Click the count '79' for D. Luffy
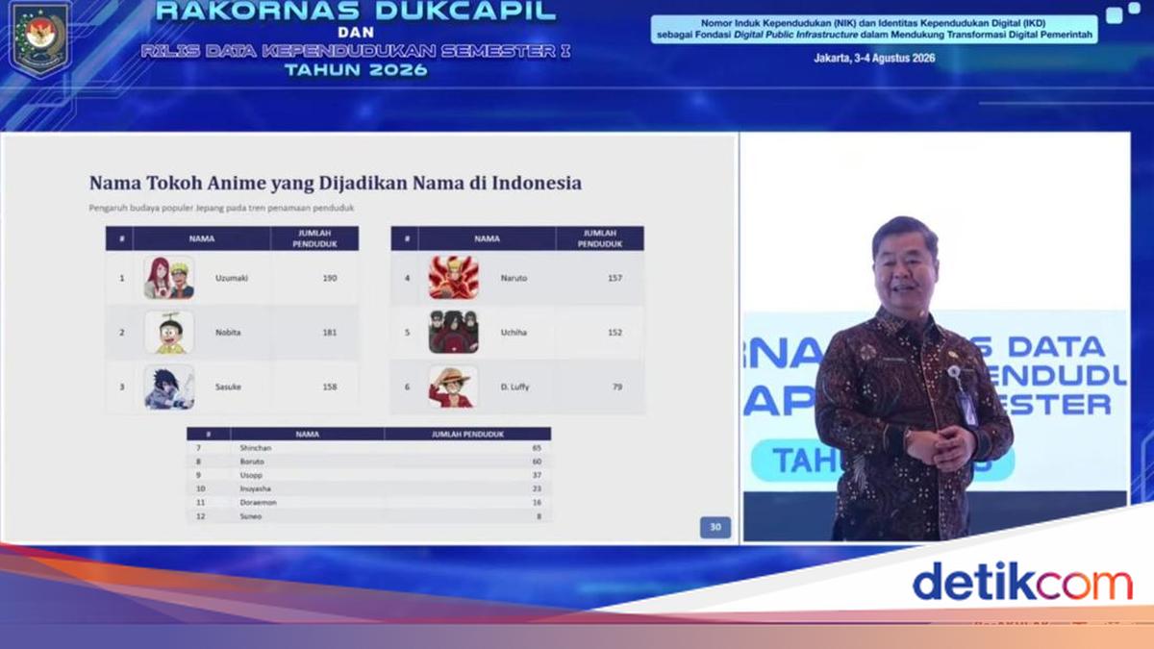 [616, 387]
